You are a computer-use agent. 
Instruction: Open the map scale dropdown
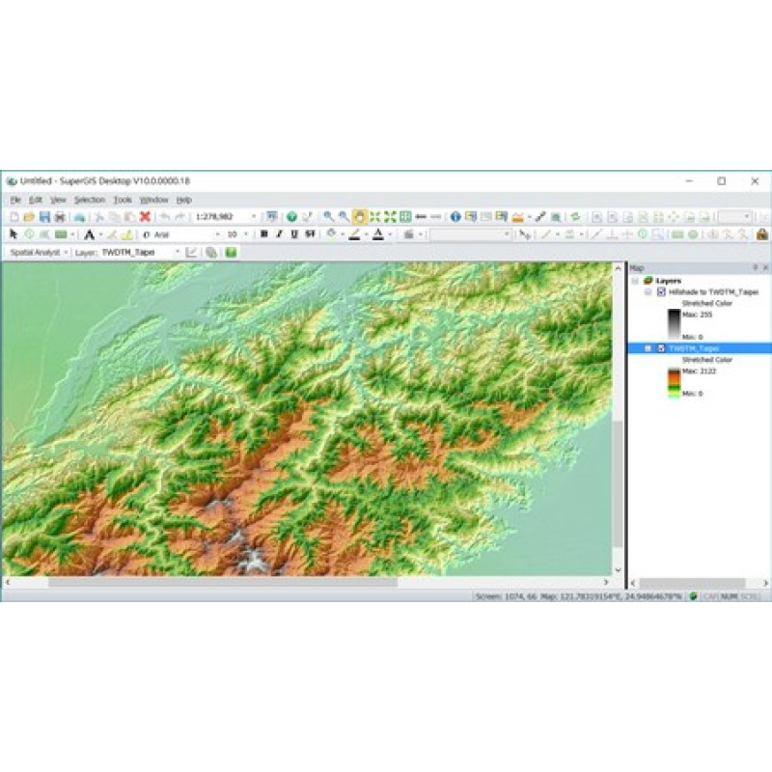tap(254, 216)
